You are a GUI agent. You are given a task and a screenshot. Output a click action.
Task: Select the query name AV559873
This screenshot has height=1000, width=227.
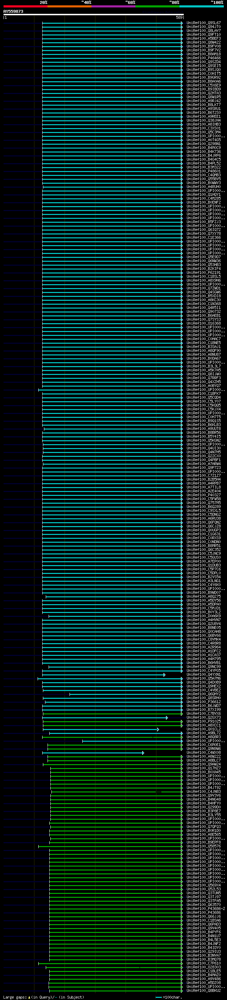[13, 12]
